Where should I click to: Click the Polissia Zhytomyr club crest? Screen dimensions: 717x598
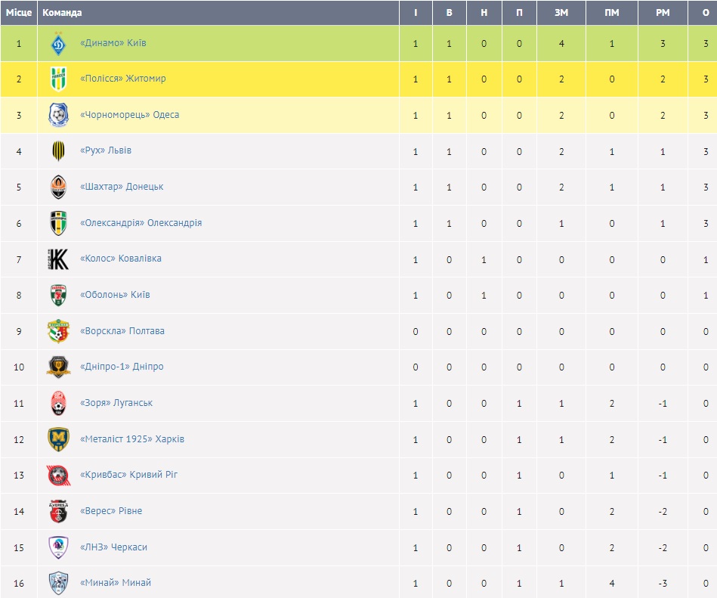coord(59,79)
